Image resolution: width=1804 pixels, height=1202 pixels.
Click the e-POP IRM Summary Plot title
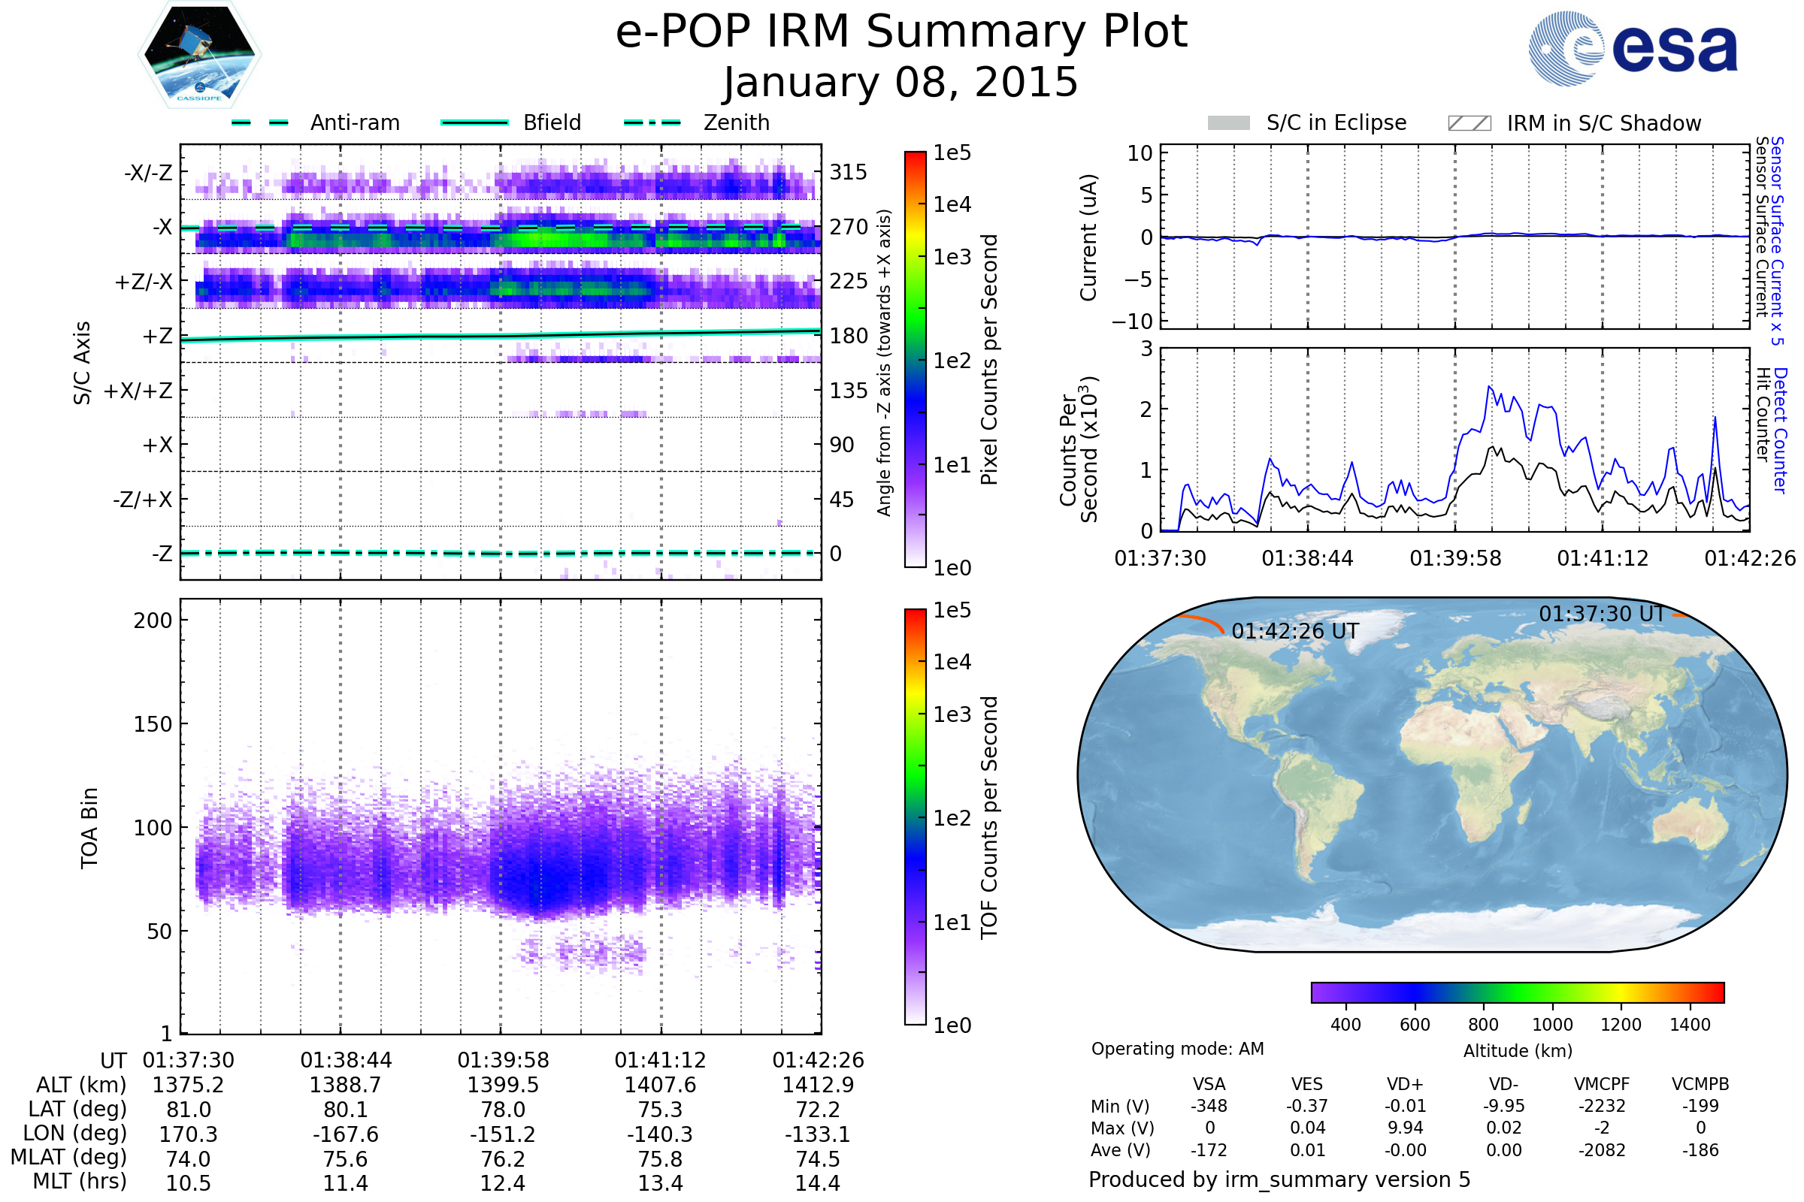click(901, 32)
